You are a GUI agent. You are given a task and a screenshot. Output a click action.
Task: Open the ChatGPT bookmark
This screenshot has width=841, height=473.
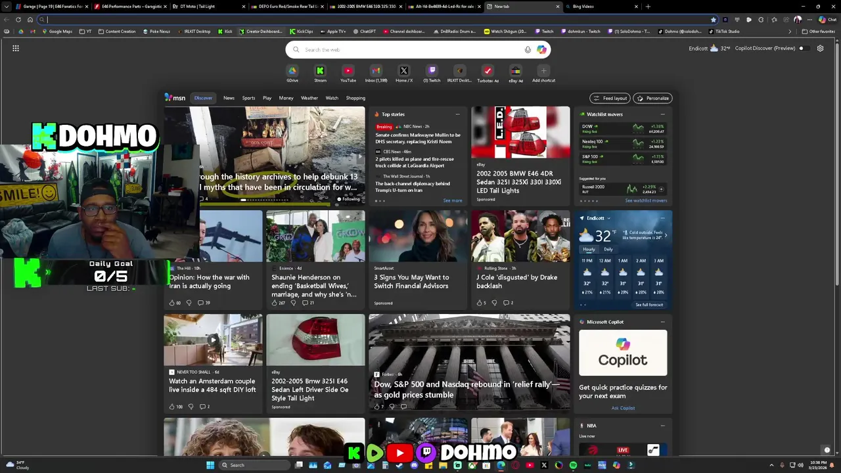point(365,32)
